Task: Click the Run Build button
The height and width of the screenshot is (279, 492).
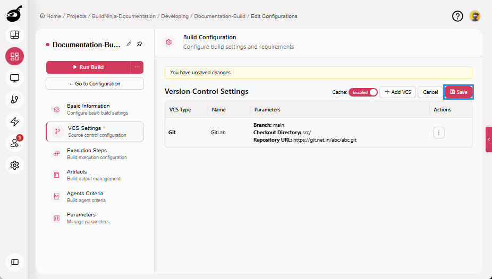Action: [88, 67]
